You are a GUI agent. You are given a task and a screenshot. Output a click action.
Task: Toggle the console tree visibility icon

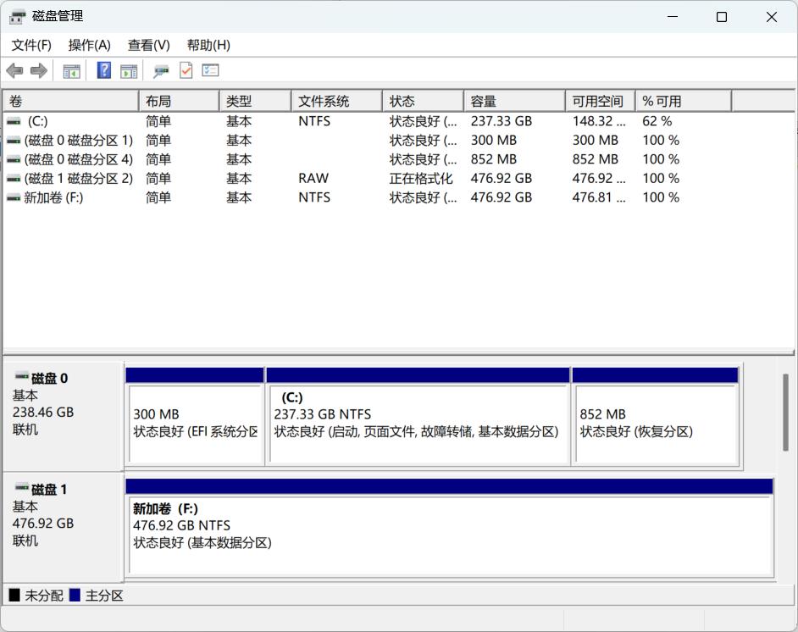(71, 70)
